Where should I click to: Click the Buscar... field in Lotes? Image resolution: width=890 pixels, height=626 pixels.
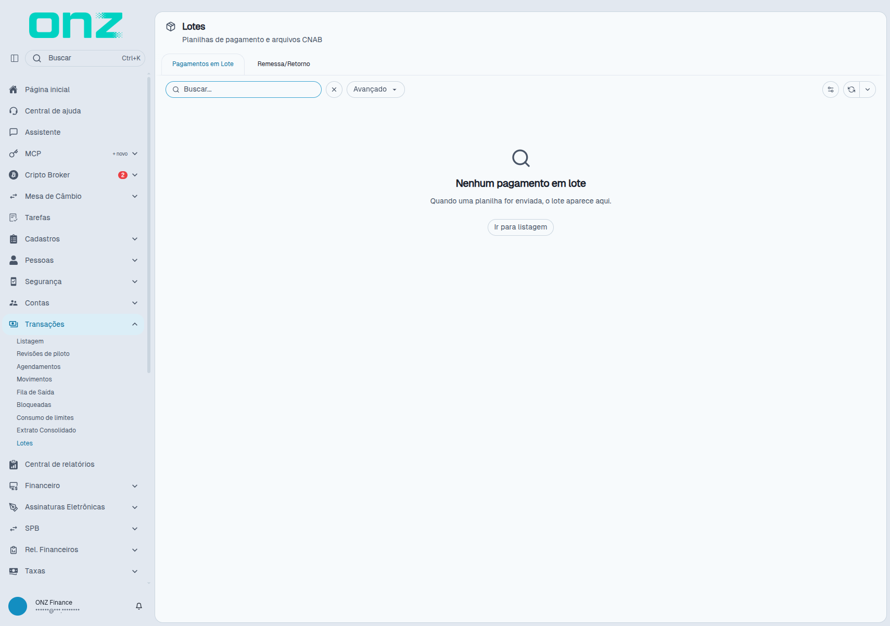(244, 90)
